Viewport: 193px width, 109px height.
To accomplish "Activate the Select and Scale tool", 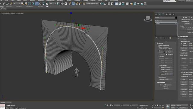I will click(x=44, y=4).
